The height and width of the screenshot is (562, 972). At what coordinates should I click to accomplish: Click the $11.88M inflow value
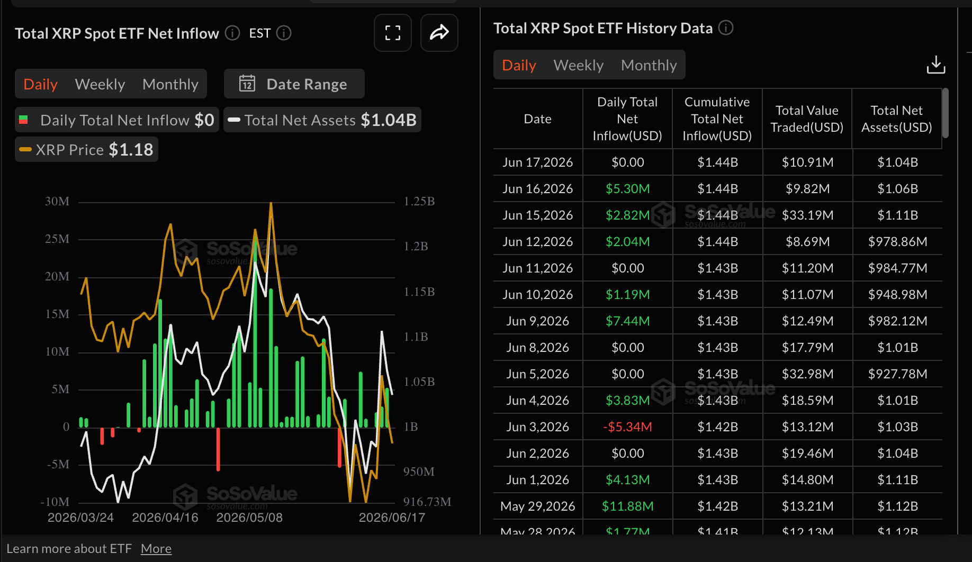[x=628, y=506]
